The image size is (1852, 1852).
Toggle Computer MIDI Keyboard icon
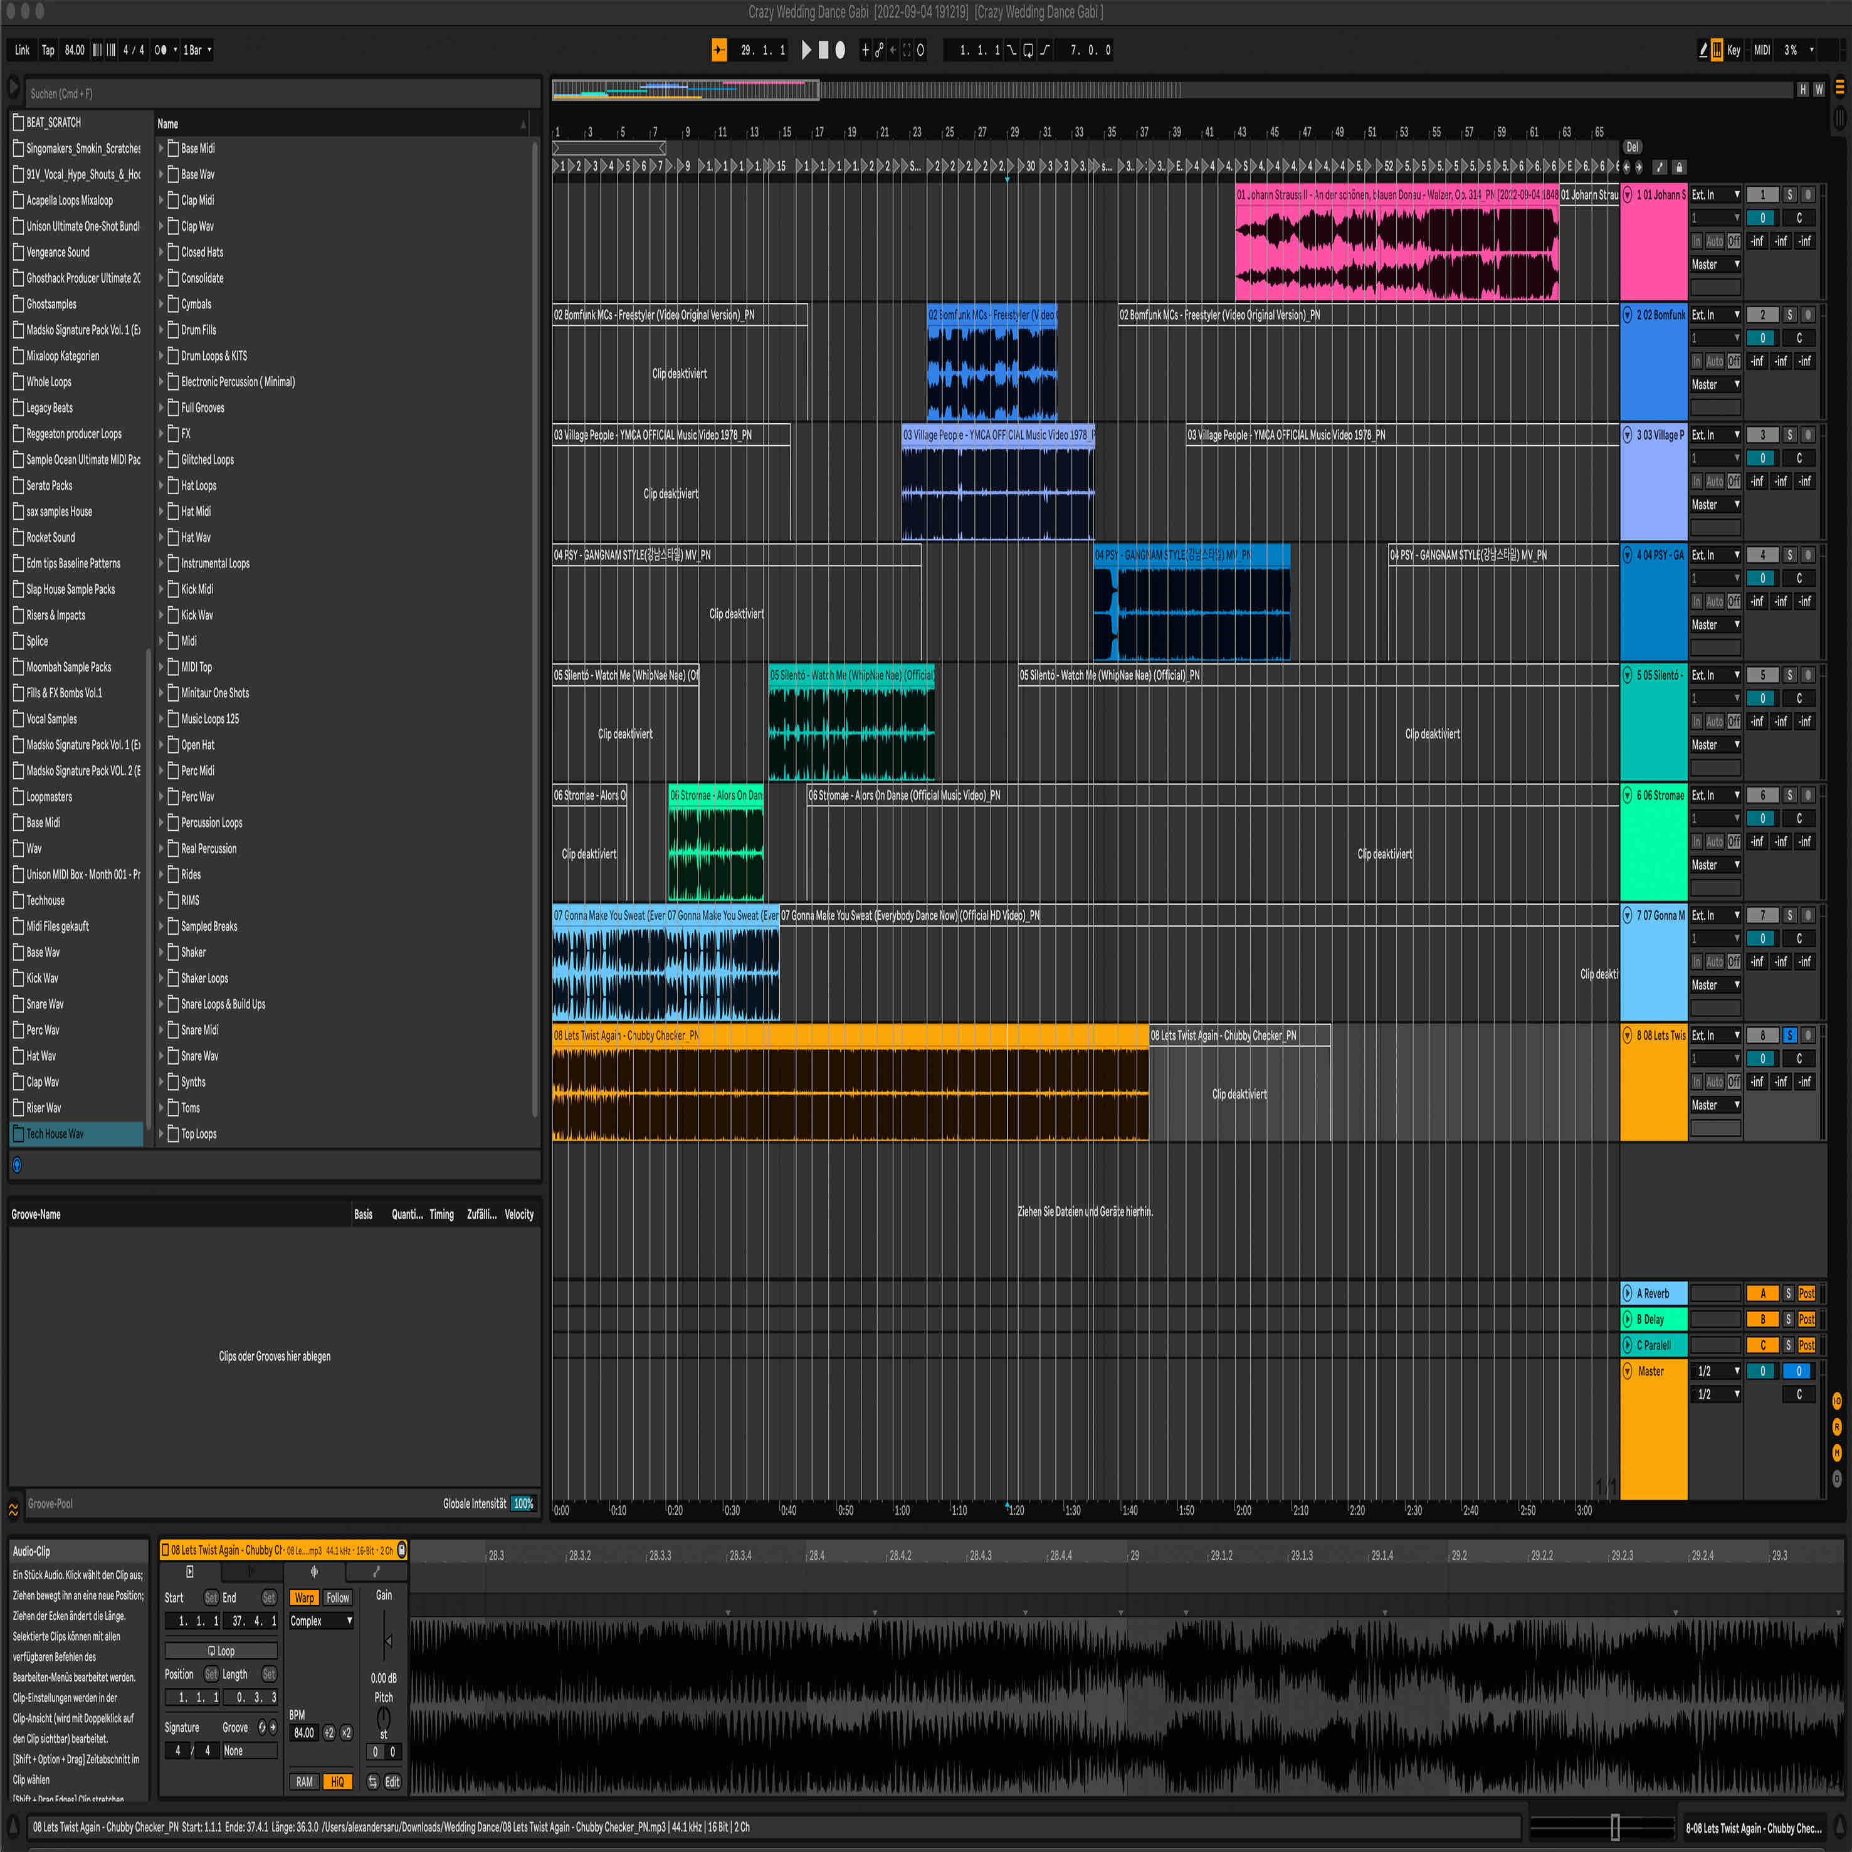click(1717, 50)
